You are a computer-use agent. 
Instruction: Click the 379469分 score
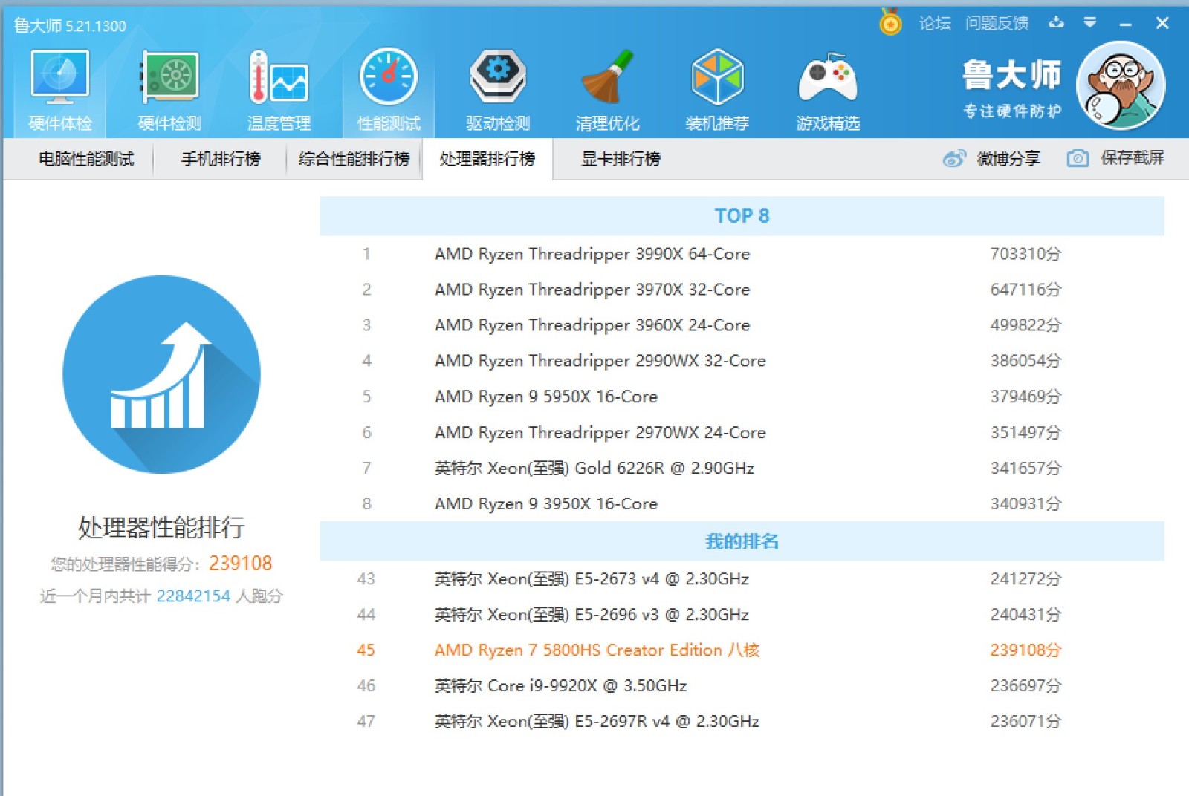[1026, 397]
